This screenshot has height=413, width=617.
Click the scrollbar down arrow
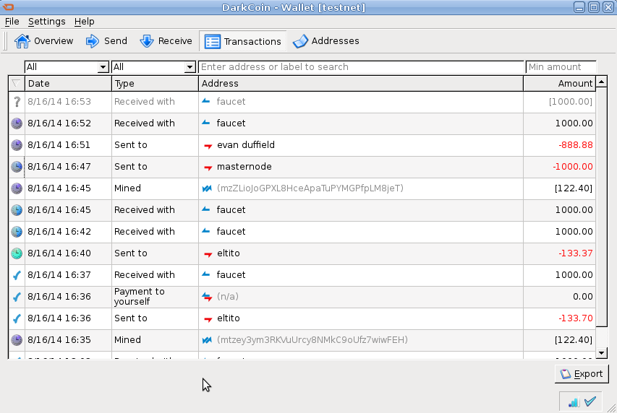[x=601, y=353]
